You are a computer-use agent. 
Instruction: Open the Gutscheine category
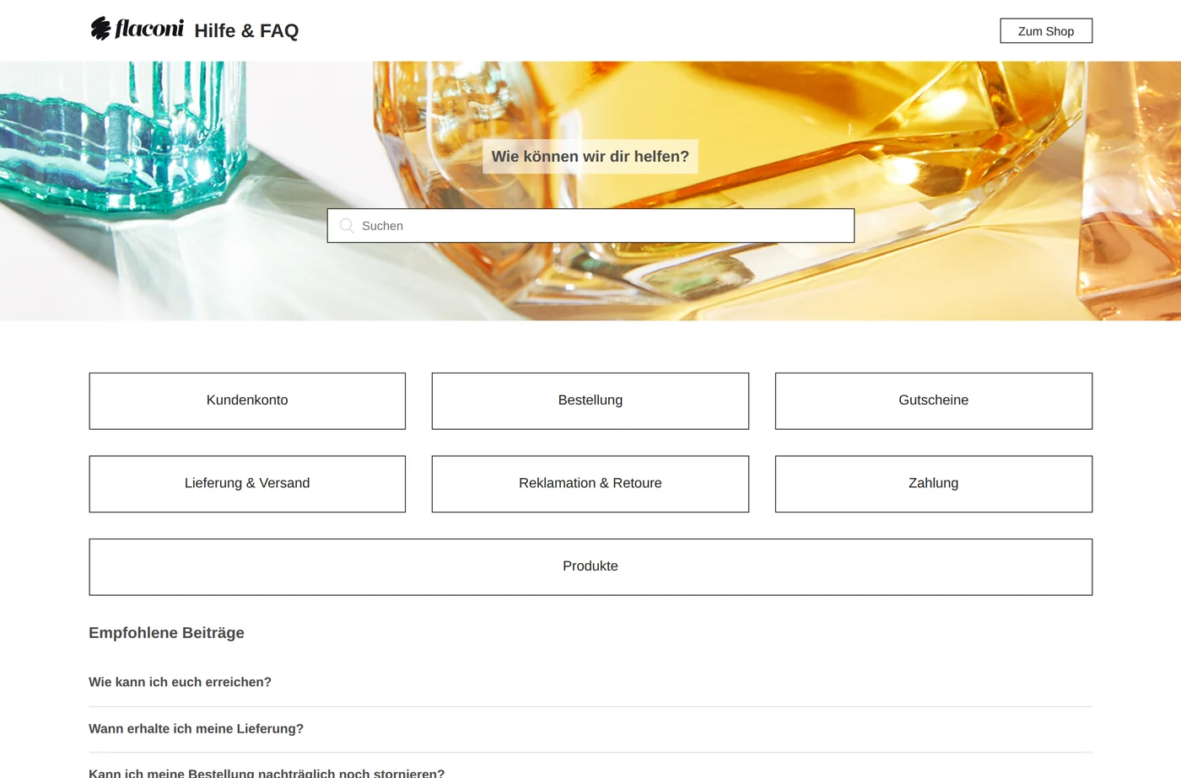coord(934,401)
